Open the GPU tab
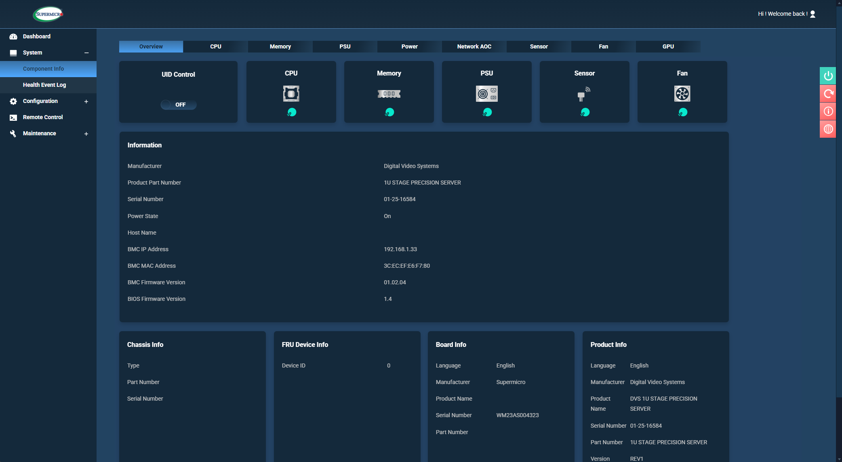Screen dimensions: 842x462 [668, 46]
